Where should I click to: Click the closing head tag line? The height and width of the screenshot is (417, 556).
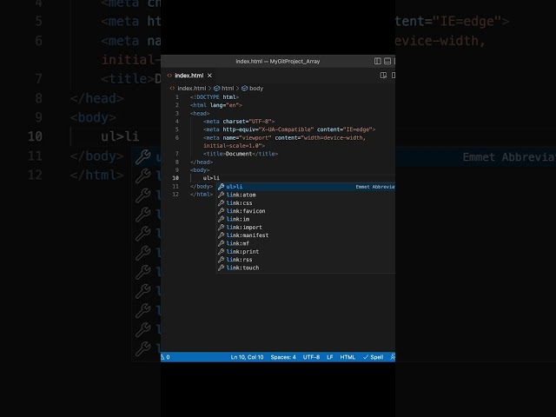coord(202,162)
